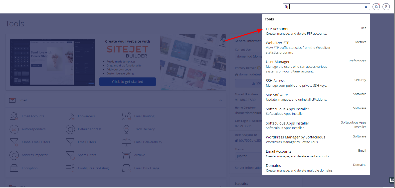Click the envelope icon in Email section header
The width and height of the screenshot is (395, 188).
click(12, 100)
